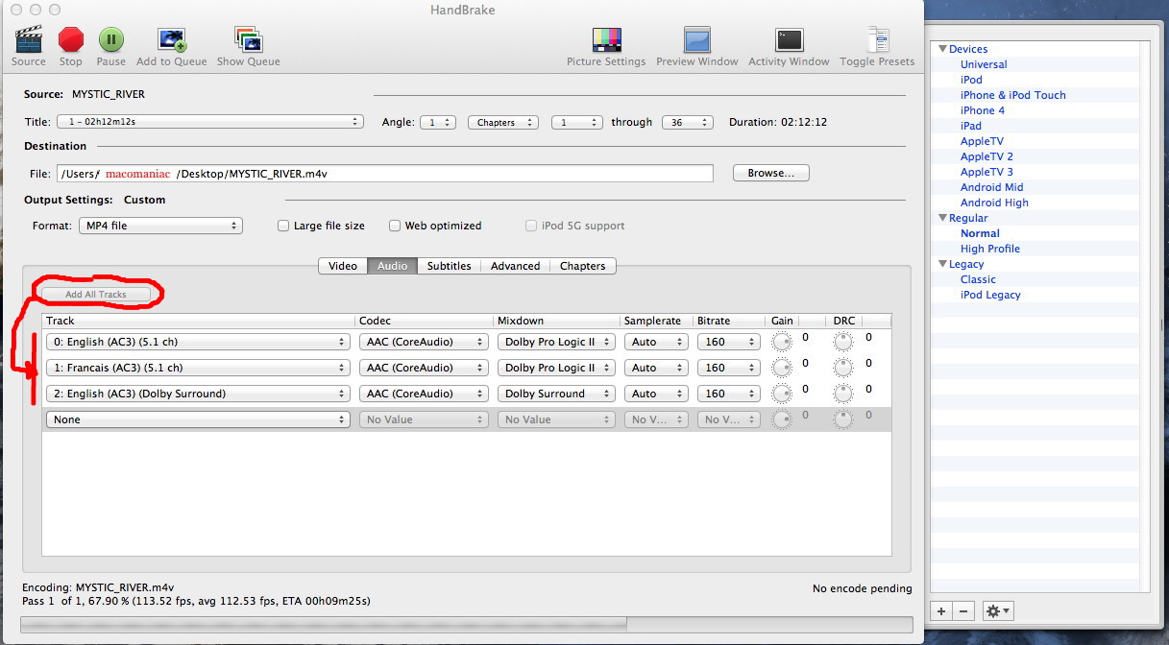Click the Source clapperboard icon
1169x645 pixels.
tap(29, 39)
